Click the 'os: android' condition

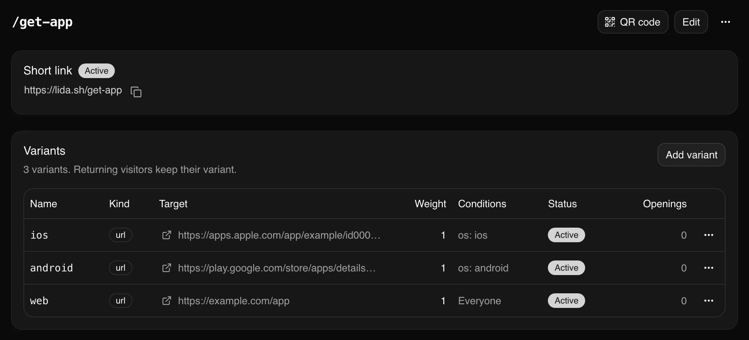point(483,268)
